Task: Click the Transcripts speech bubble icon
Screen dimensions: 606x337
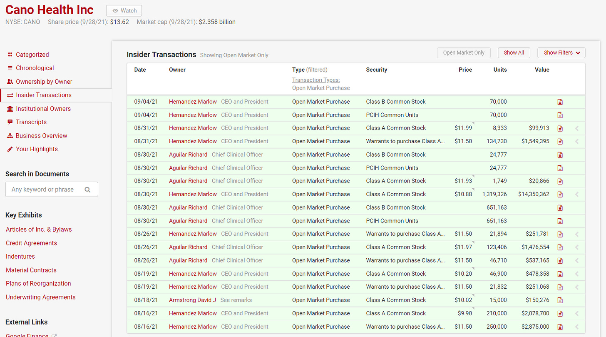Action: (10, 122)
